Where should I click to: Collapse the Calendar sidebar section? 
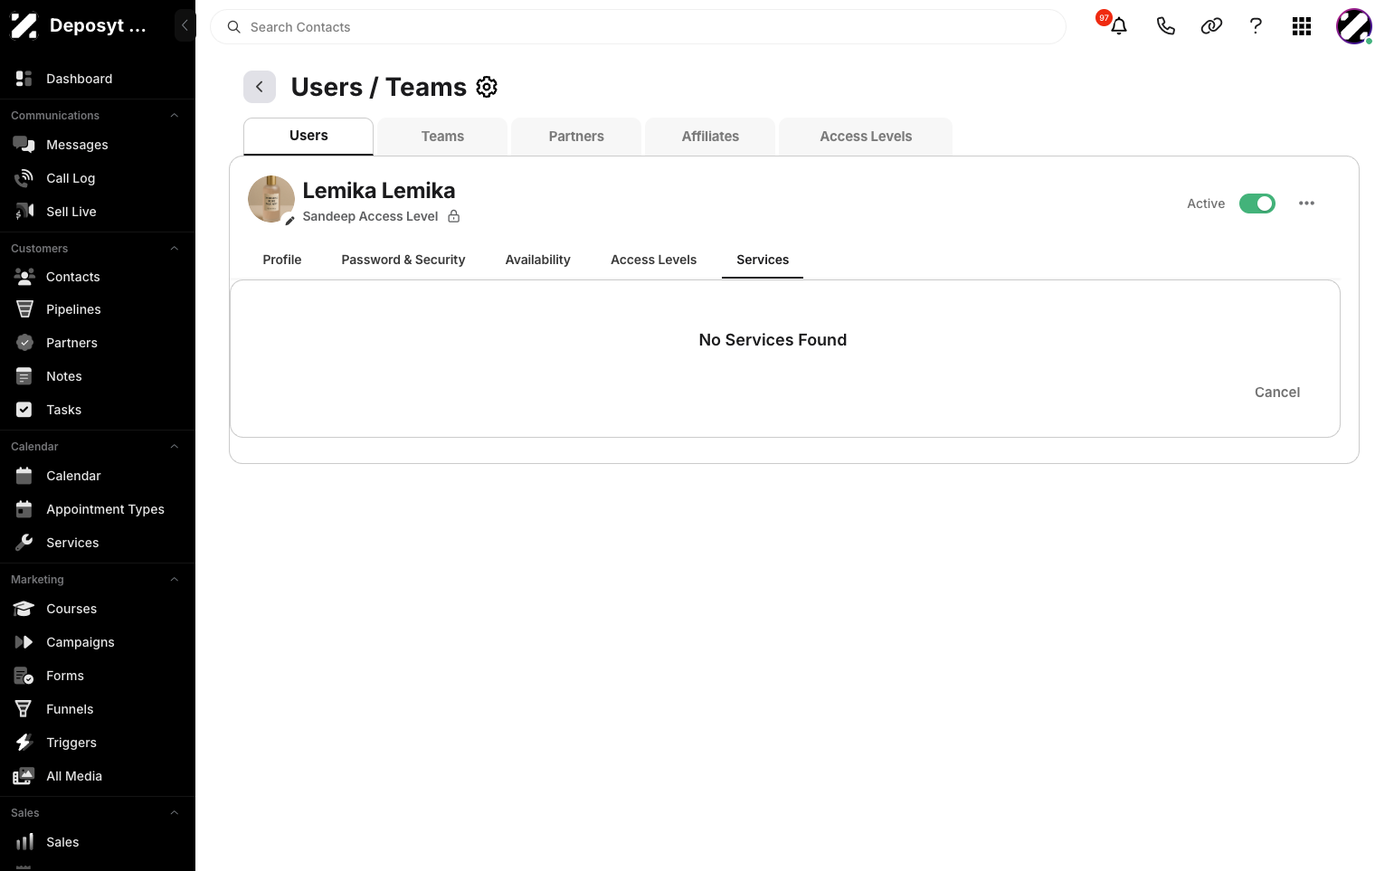tap(175, 447)
